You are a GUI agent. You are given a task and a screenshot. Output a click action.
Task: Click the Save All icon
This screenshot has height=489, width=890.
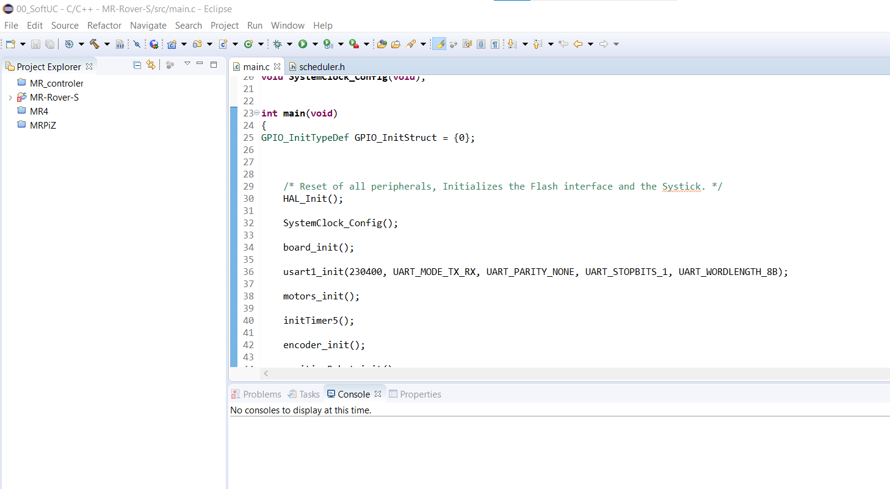pyautogui.click(x=49, y=44)
